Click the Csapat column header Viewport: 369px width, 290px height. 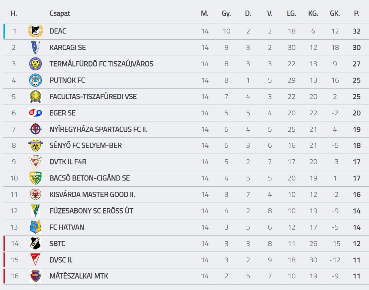point(60,13)
